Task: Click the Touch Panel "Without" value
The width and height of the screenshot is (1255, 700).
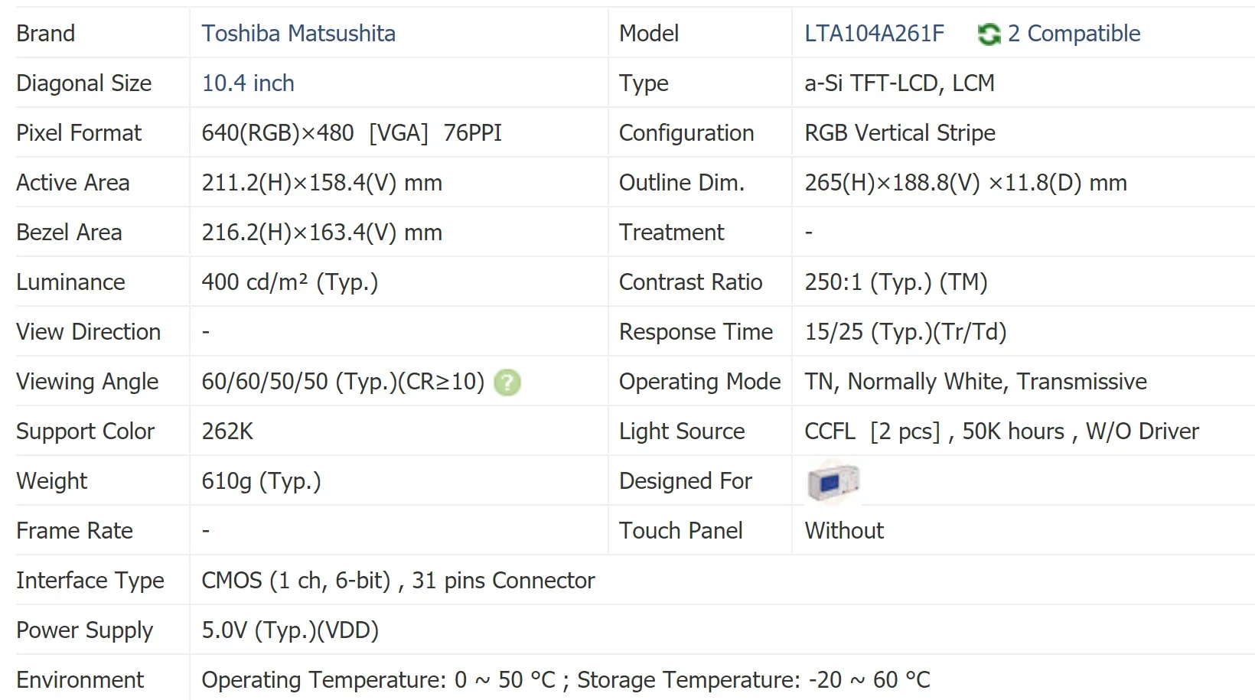Action: [x=843, y=531]
